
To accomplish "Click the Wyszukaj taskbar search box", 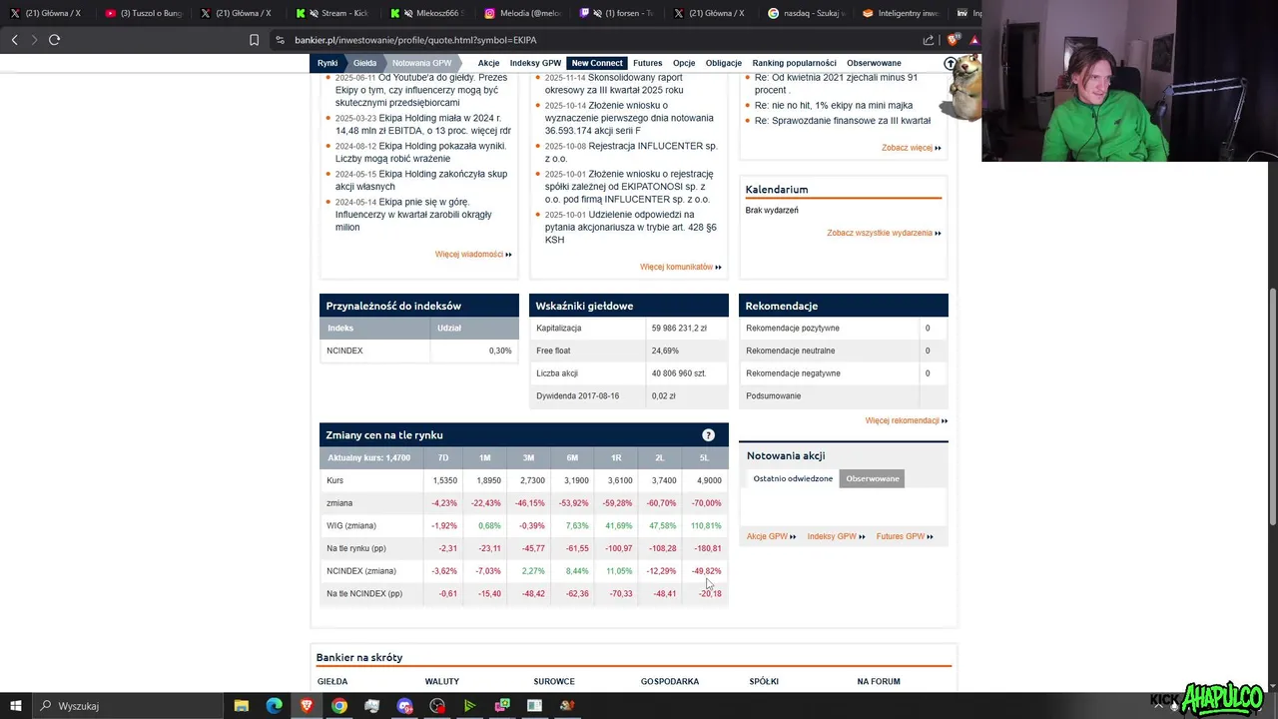I will [126, 706].
